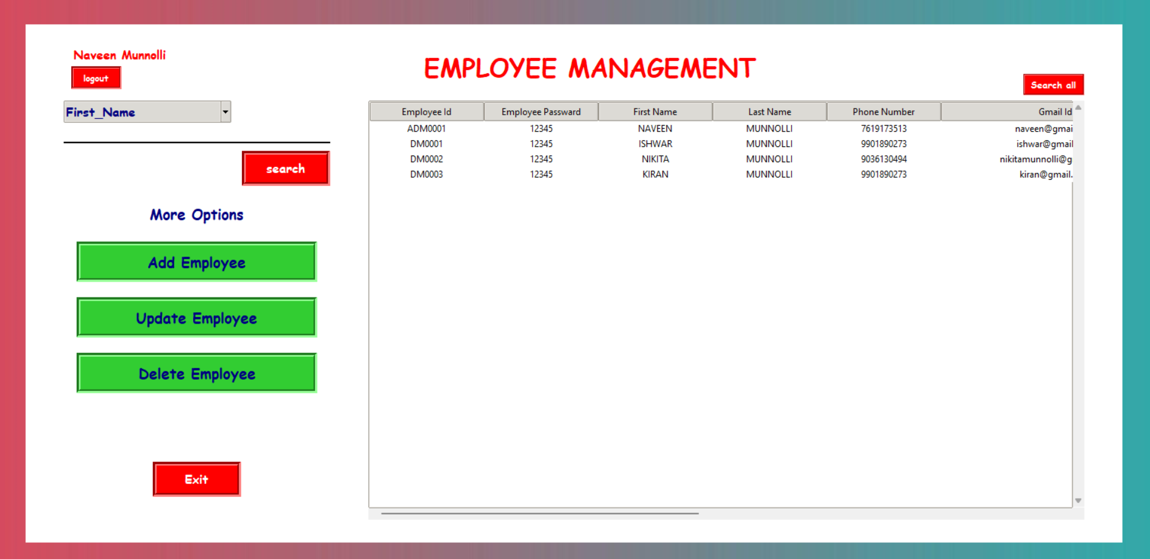Click phone number 9036130494
Screen dimensions: 1150x559
[884, 159]
